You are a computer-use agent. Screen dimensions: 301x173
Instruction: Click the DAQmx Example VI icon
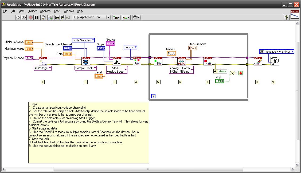click(x=295, y=14)
